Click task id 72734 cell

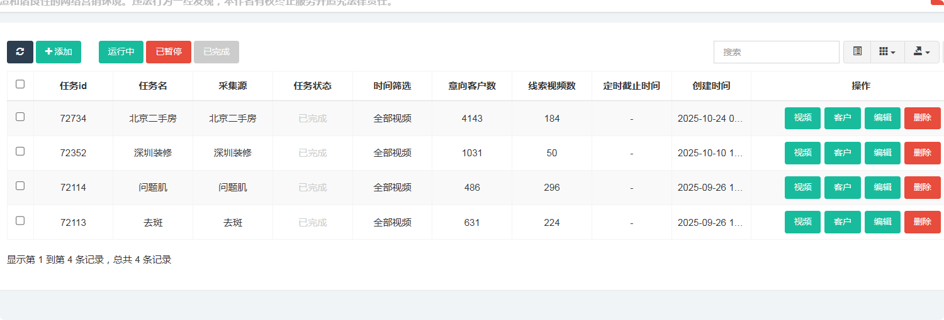73,119
